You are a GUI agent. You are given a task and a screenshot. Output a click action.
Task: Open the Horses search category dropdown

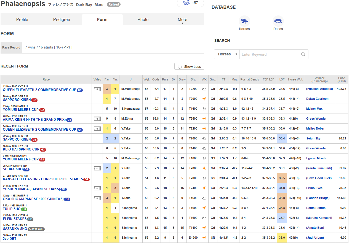(227, 54)
